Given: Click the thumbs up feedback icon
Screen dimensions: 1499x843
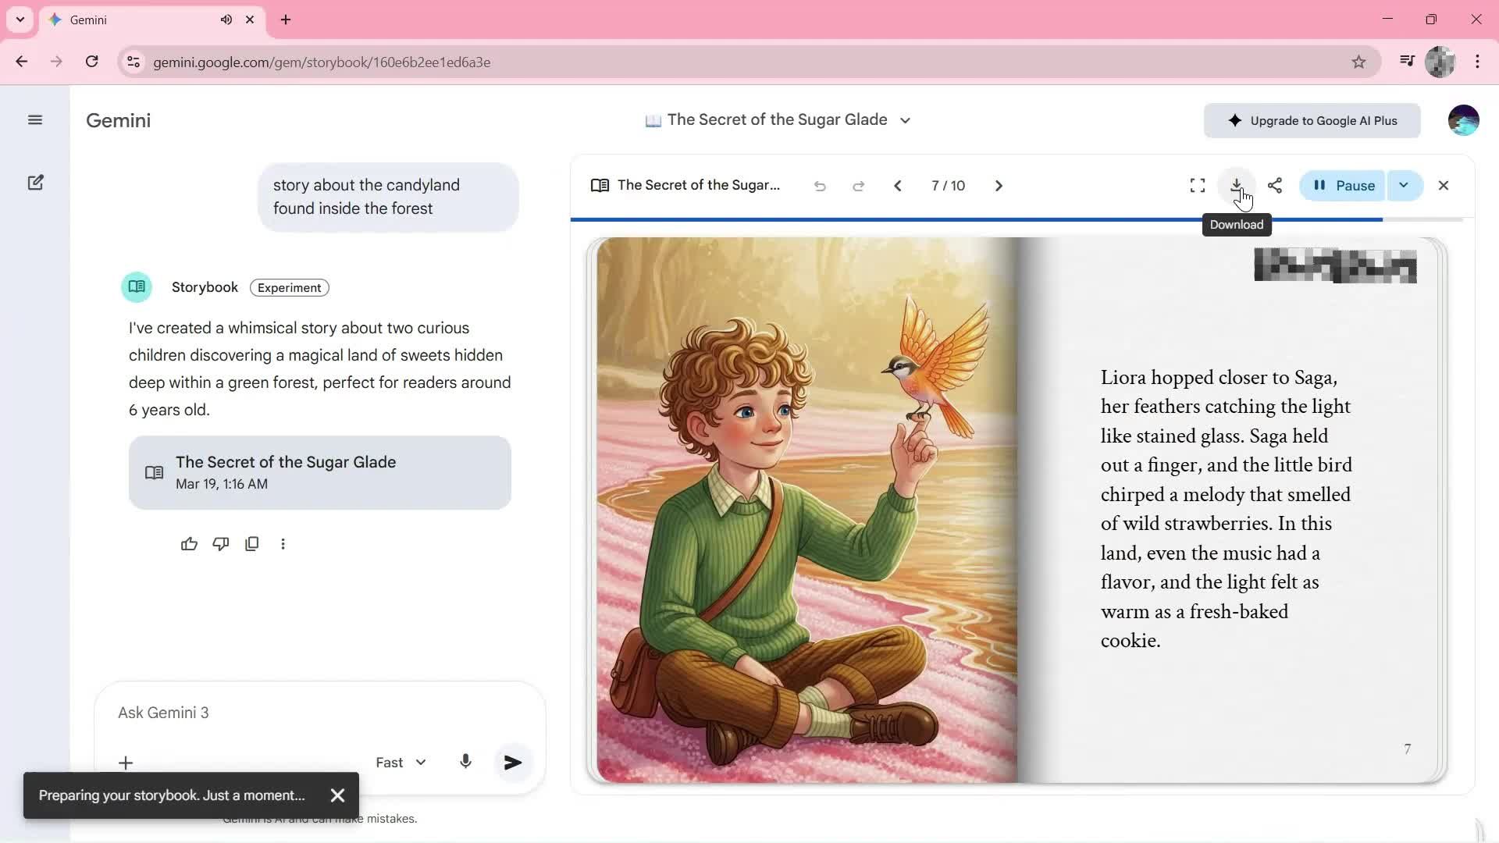Looking at the screenshot, I should pyautogui.click(x=189, y=544).
